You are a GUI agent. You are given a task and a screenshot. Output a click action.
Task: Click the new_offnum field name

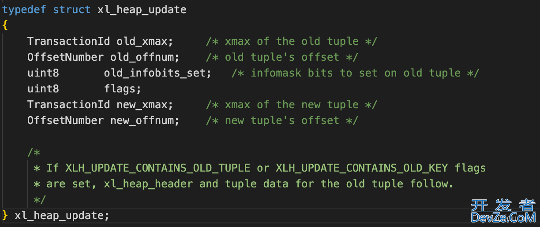tap(142, 121)
